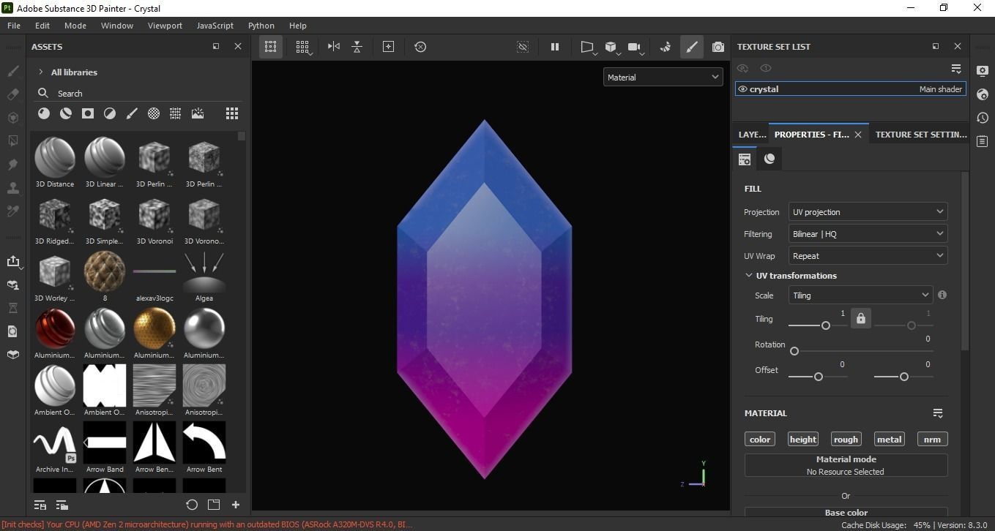The width and height of the screenshot is (995, 531).
Task: Select the Clone stamp tool
Action: (12, 188)
